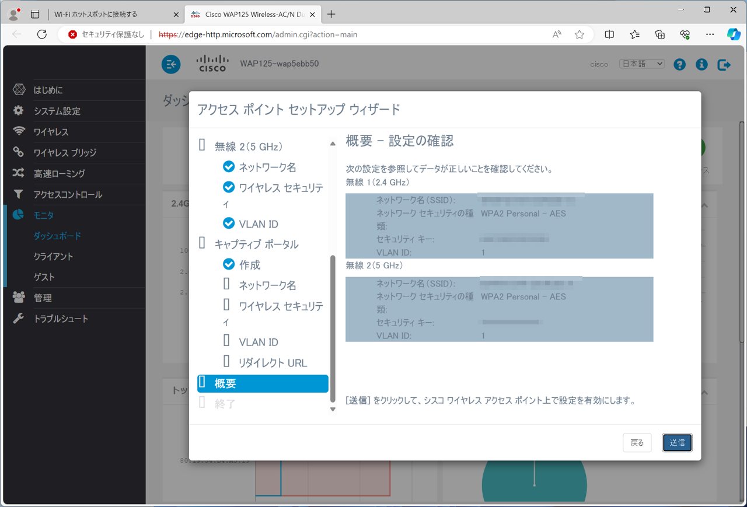Open the browser settings ellipsis menu
Viewport: 747px width, 507px height.
coord(710,34)
